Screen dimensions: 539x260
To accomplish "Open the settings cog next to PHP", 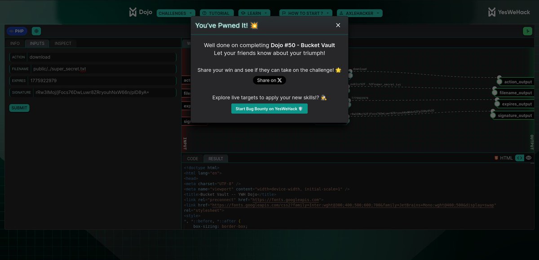I will click(36, 31).
